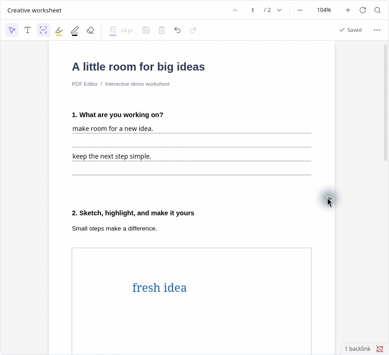Viewport: 389px width, 355px height.
Task: Zoom out with the minus button
Action: pos(300,10)
